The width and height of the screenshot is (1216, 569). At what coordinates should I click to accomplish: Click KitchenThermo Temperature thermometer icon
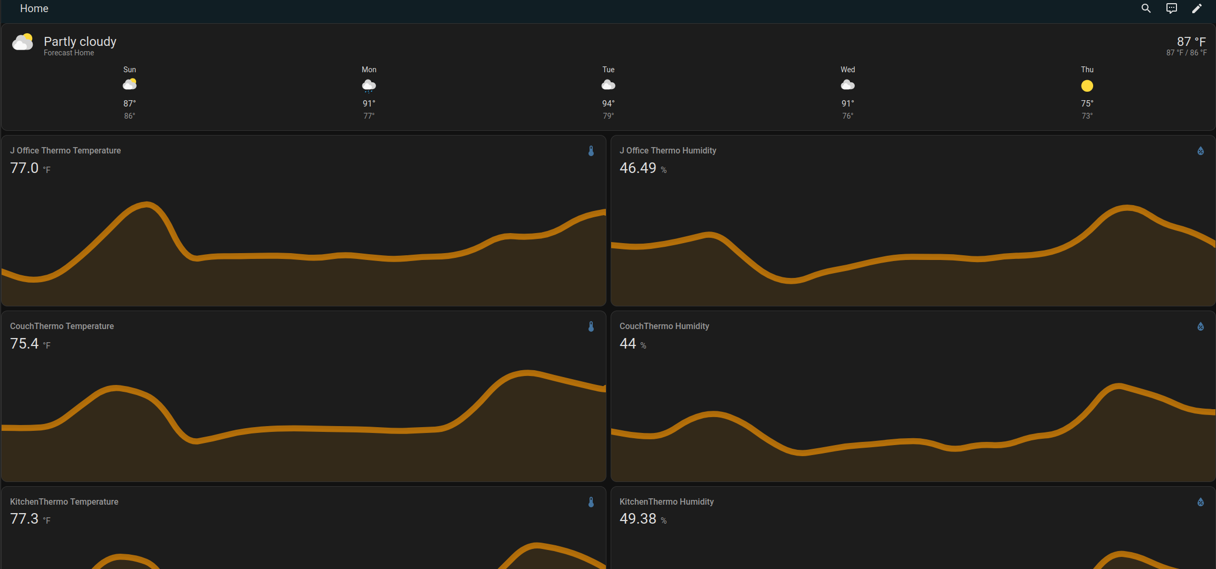(591, 502)
